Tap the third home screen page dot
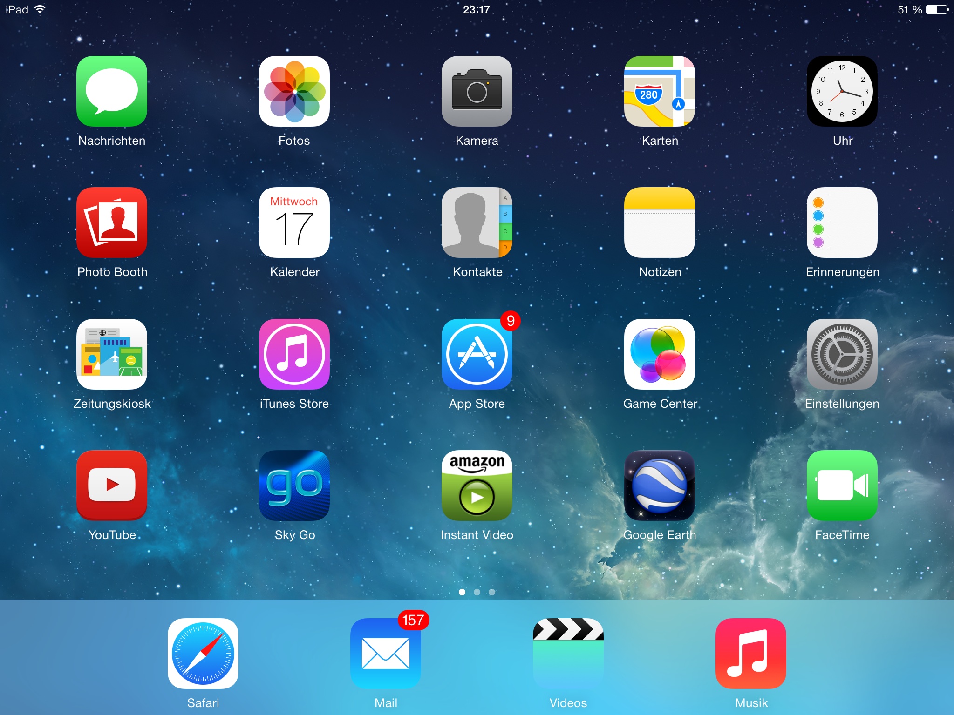The width and height of the screenshot is (954, 715). coord(492,592)
